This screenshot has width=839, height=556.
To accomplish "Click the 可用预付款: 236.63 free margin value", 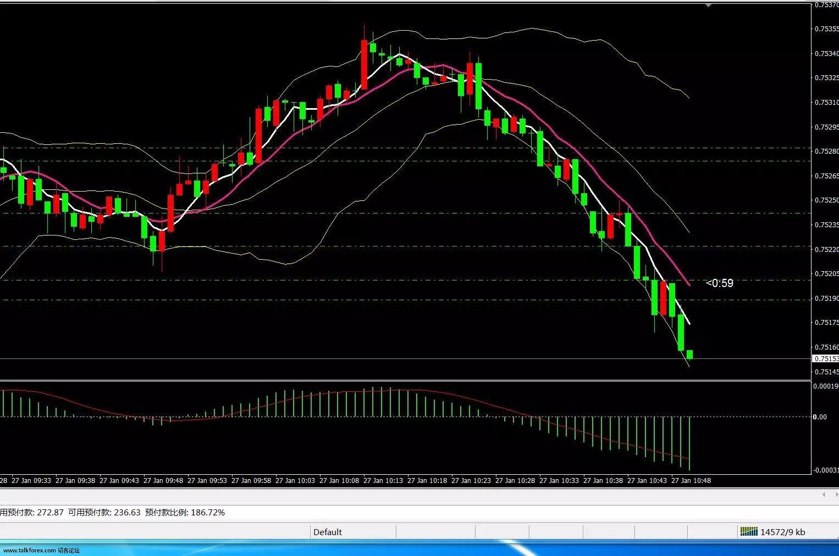I will (104, 513).
